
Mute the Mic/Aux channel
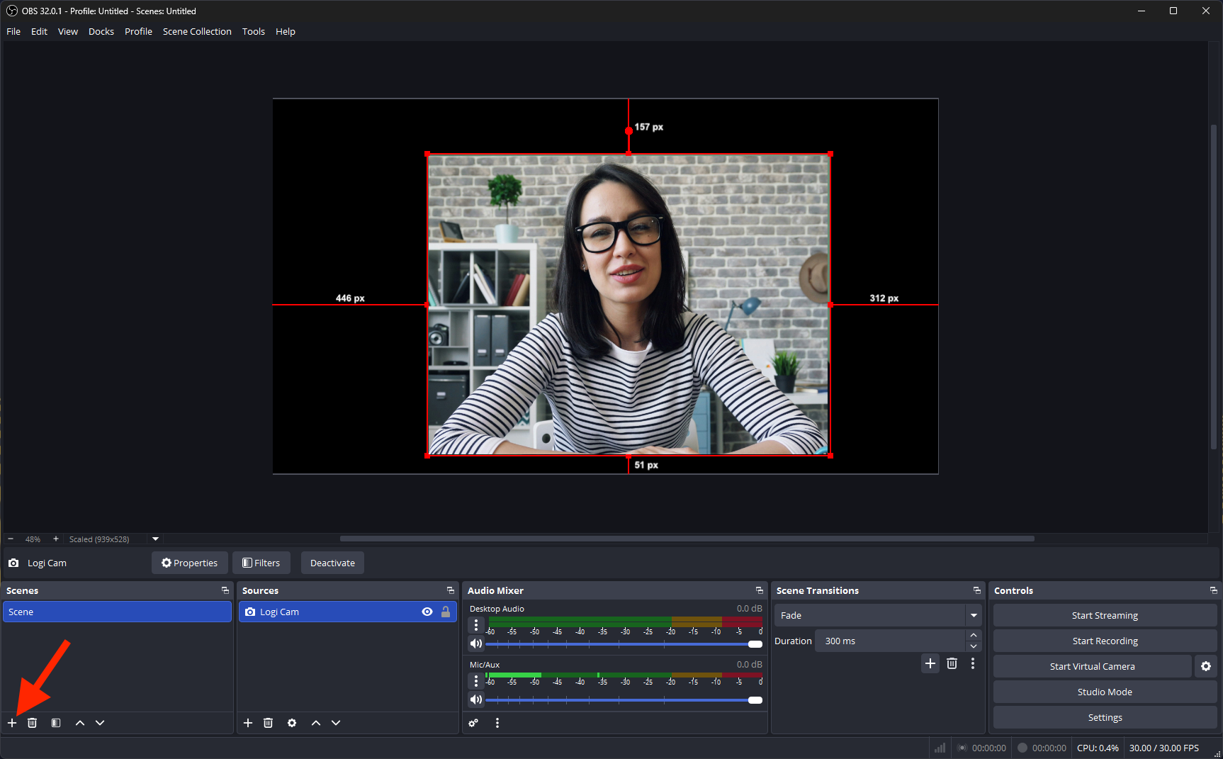pos(476,699)
